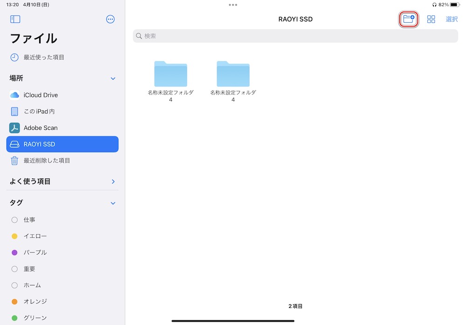466x325 pixels.
Task: Open iCloud Drive location
Action: pos(62,95)
